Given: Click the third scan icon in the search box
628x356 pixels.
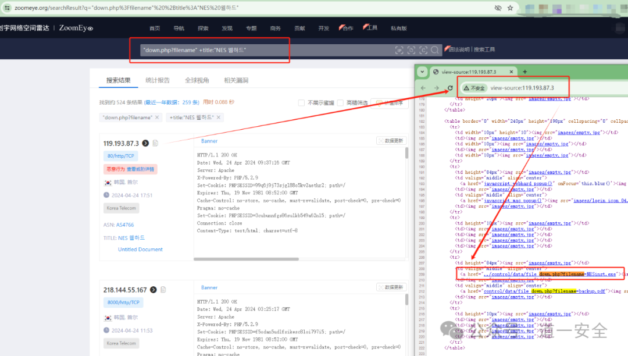Looking at the screenshot, I should tap(423, 50).
